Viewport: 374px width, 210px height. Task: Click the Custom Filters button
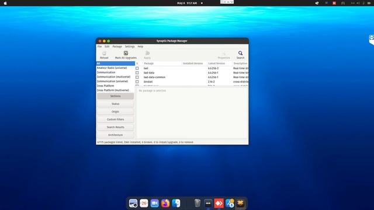coord(116,119)
